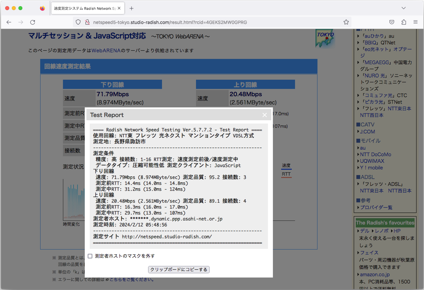
Task: Click the Test Report dialog title
Action: coord(107,115)
